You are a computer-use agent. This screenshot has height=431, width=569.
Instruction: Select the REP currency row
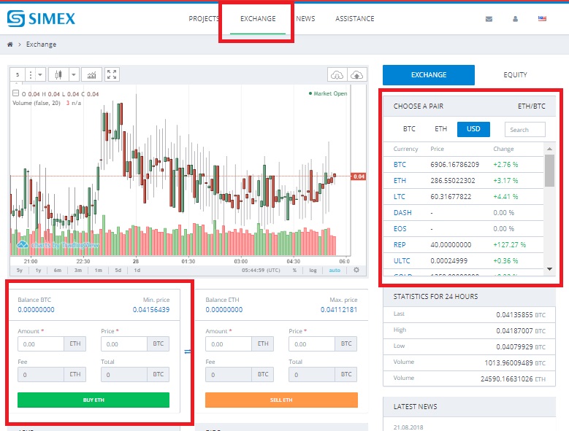[463, 244]
